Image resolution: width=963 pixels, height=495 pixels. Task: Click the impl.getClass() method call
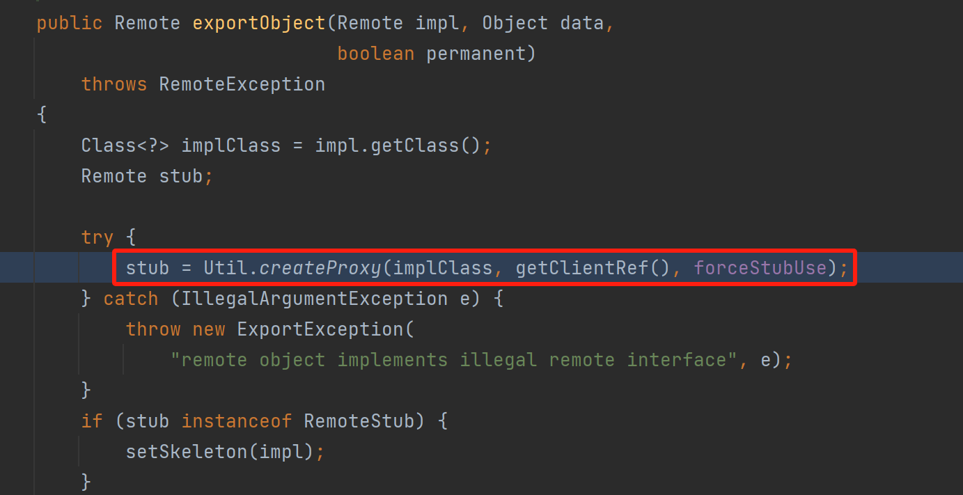[398, 146]
